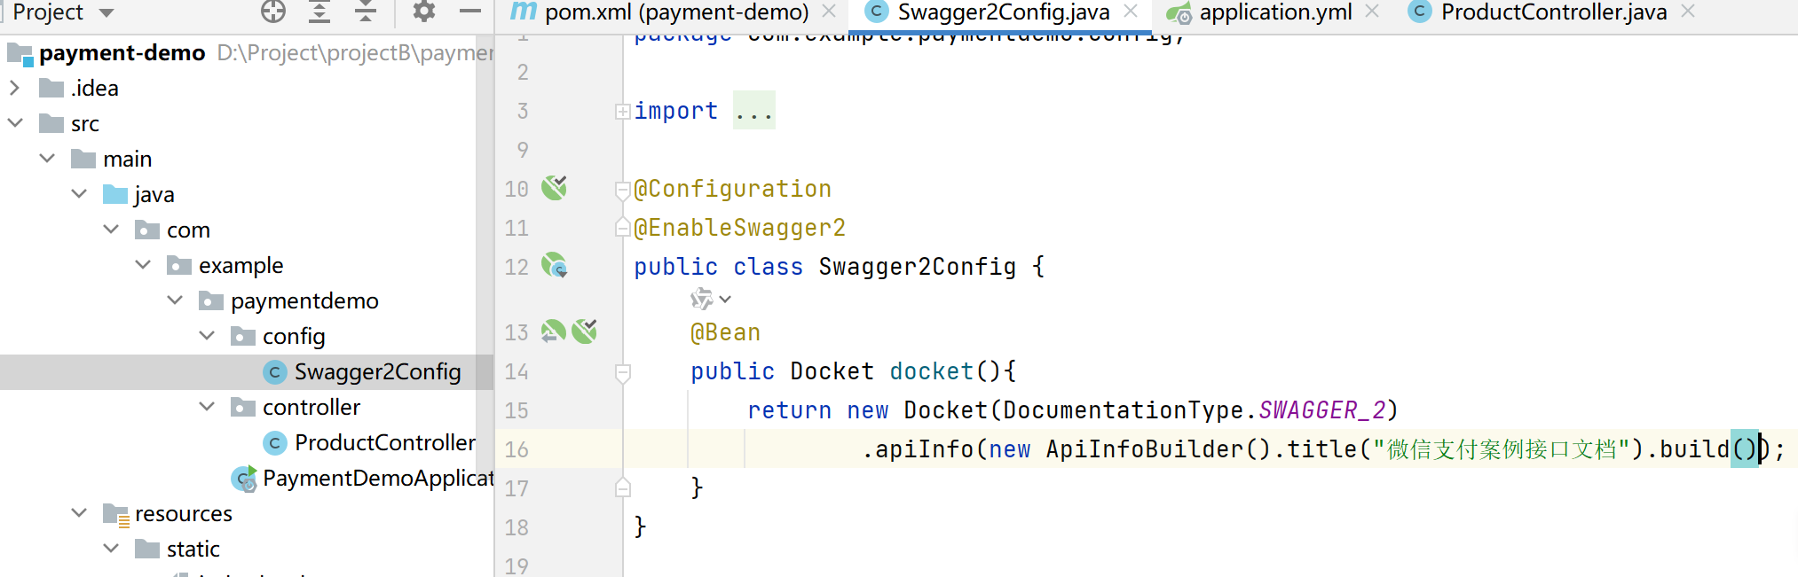Close the application.yml tab
Viewport: 1798px width, 577px height.
coord(1372,12)
